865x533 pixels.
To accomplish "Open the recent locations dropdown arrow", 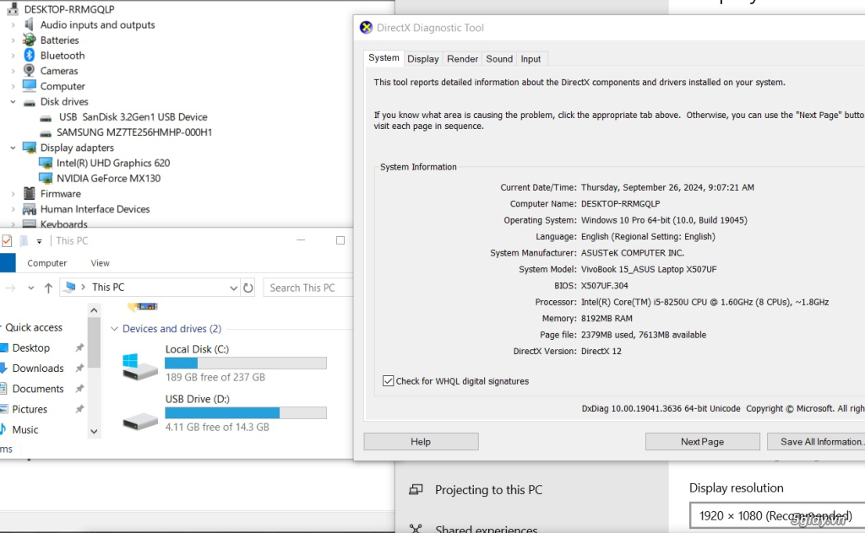I will point(31,288).
